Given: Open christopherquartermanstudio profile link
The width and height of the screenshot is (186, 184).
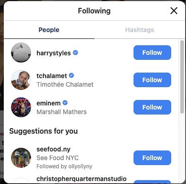Looking at the screenshot, I should coord(81,179).
